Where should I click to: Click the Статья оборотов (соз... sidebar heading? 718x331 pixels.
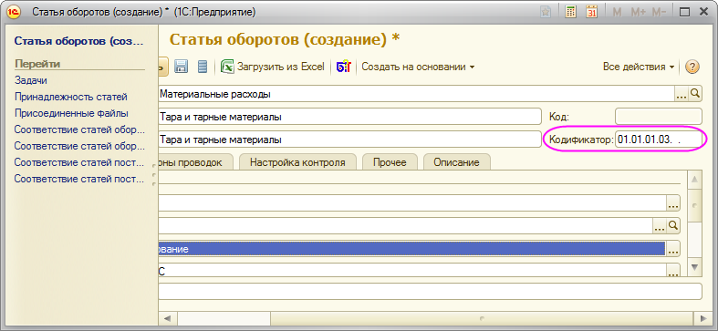(79, 41)
